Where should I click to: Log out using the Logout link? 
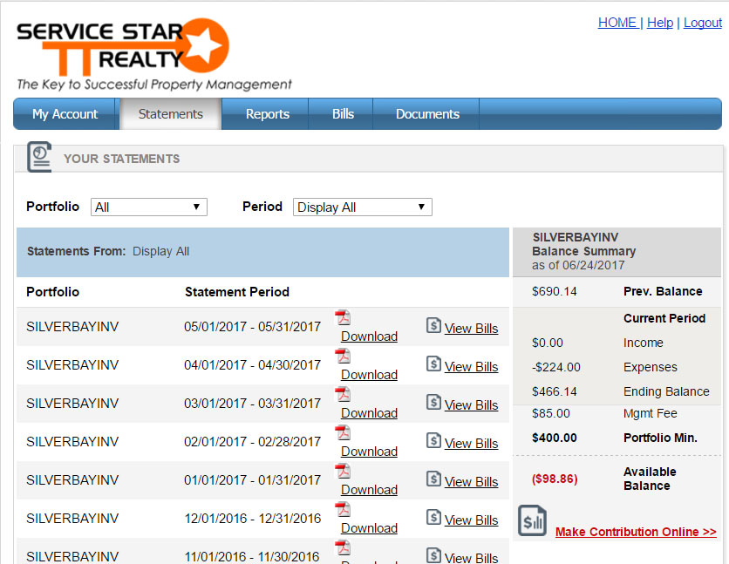pos(702,23)
